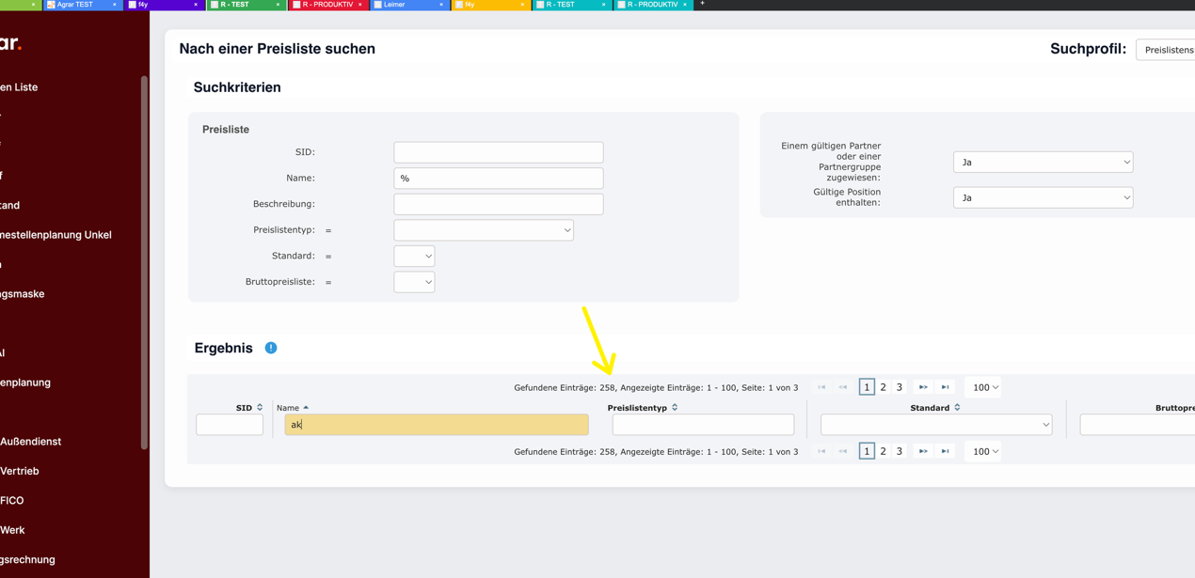Go to page 2 in the top paginator
This screenshot has height=578, width=1195.
tap(883, 387)
